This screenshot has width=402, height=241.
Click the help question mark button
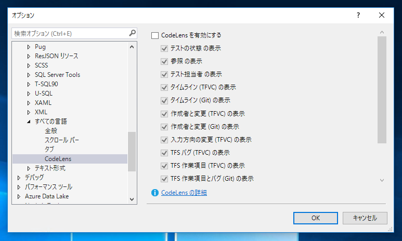coord(358,16)
